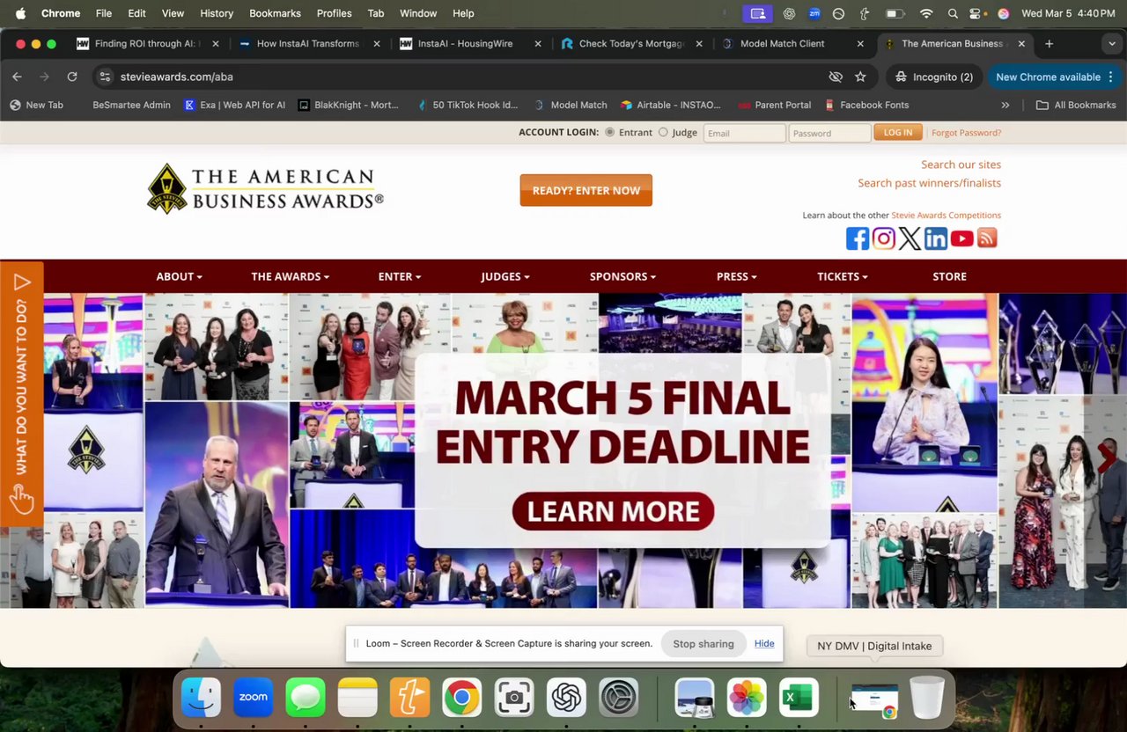This screenshot has height=732, width=1127.
Task: Open the Facebook social icon
Action: 857,238
